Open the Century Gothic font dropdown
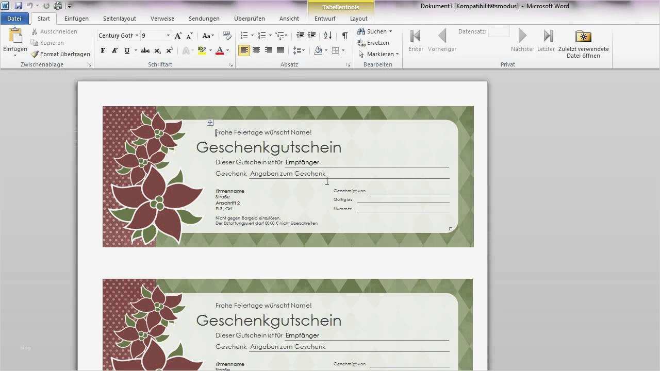Image resolution: width=660 pixels, height=371 pixels. tap(137, 36)
